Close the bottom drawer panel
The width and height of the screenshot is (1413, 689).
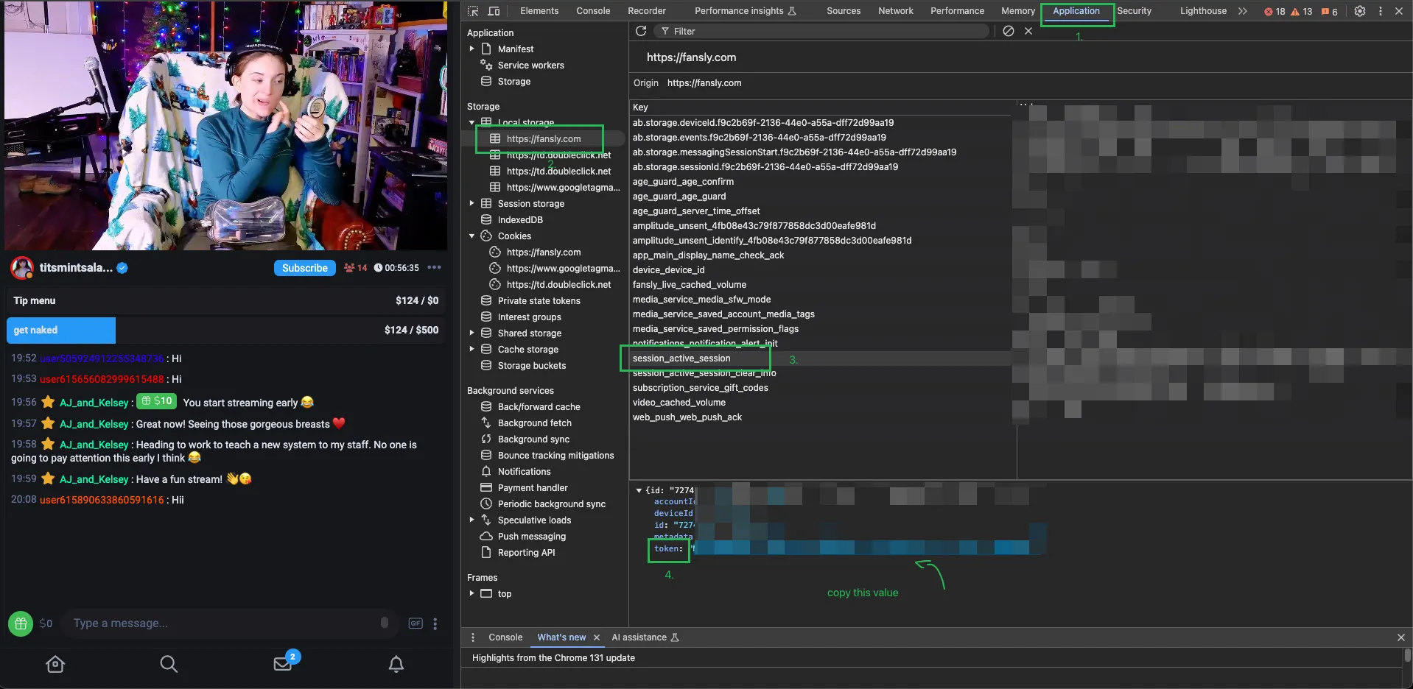[1400, 637]
